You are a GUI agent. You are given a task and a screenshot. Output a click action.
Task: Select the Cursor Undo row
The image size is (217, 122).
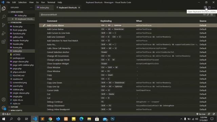pos(128,90)
